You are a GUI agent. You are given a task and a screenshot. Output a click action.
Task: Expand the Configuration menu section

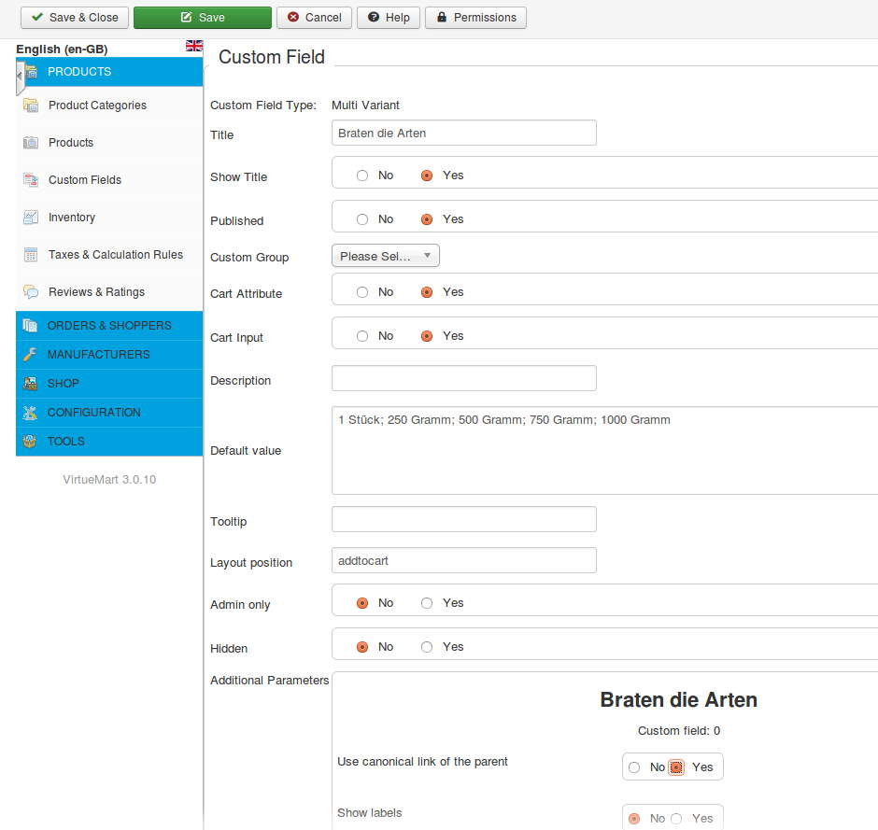coord(94,413)
